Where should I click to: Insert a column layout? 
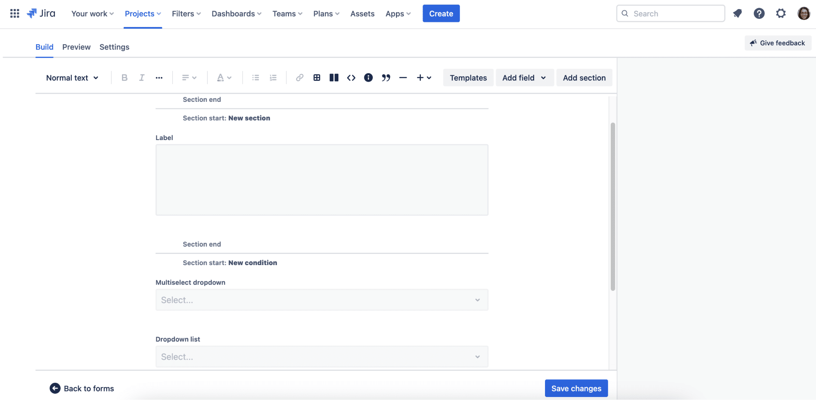334,78
